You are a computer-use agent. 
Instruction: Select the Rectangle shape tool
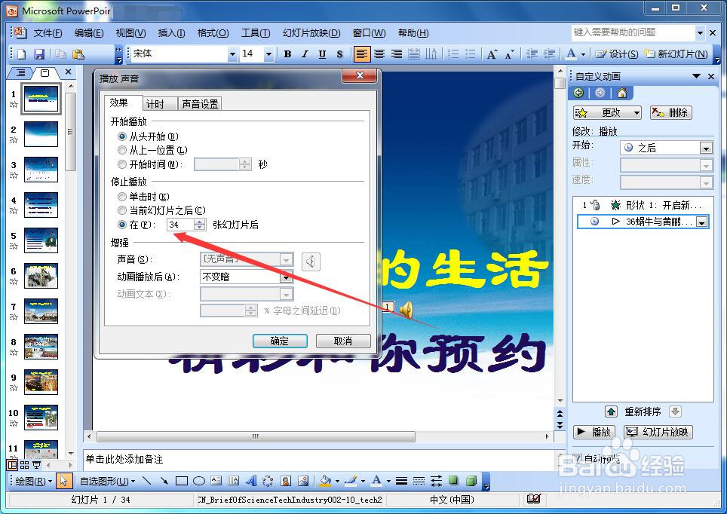click(x=182, y=481)
